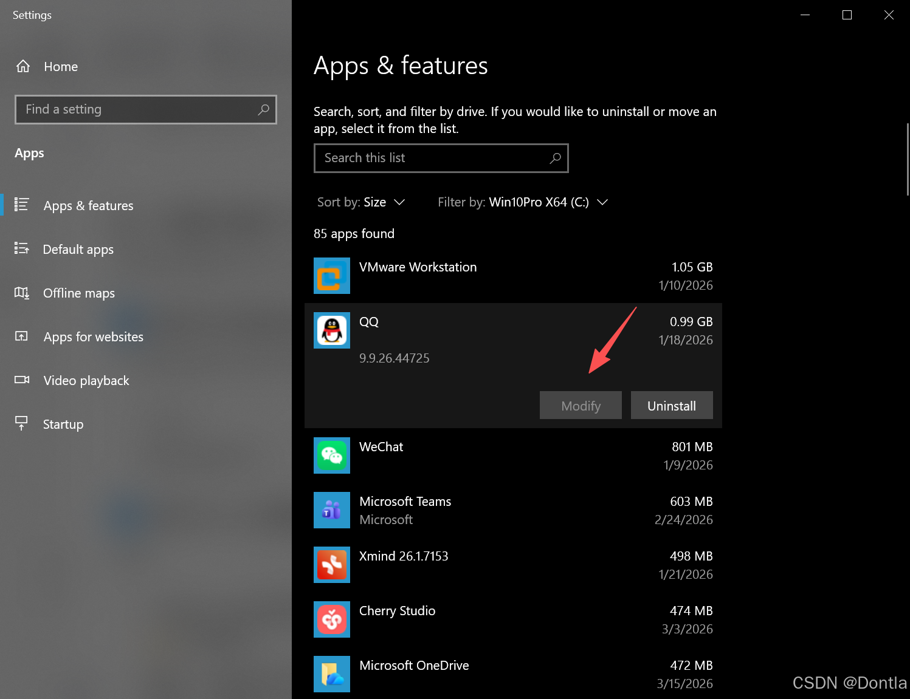Select the Microsoft OneDrive entry name
Viewport: 910px width, 699px height.
pyautogui.click(x=414, y=666)
